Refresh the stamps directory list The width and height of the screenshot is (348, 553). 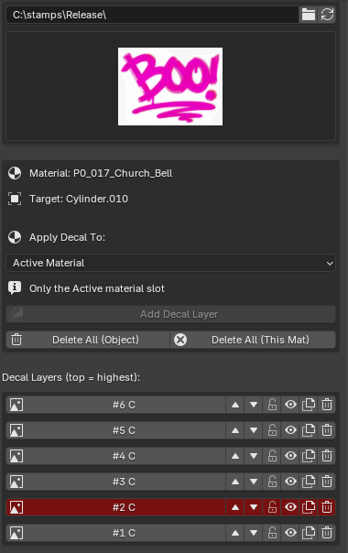click(x=327, y=15)
